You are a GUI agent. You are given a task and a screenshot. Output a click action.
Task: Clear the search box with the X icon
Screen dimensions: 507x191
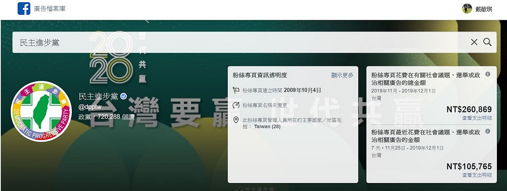pyautogui.click(x=474, y=42)
